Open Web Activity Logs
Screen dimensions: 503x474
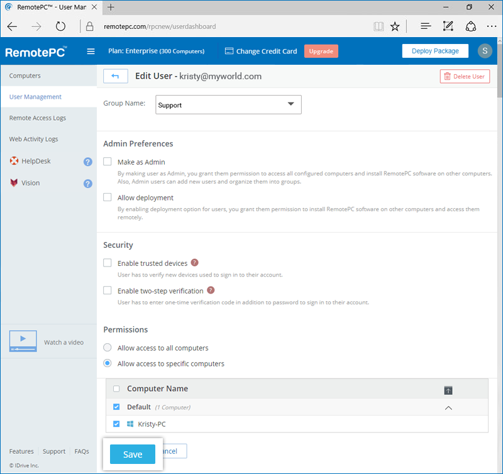[x=34, y=139]
